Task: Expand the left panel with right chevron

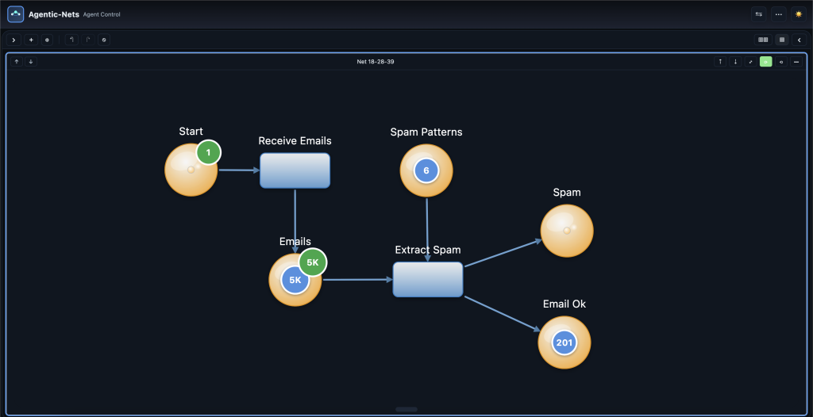Action: pyautogui.click(x=13, y=40)
